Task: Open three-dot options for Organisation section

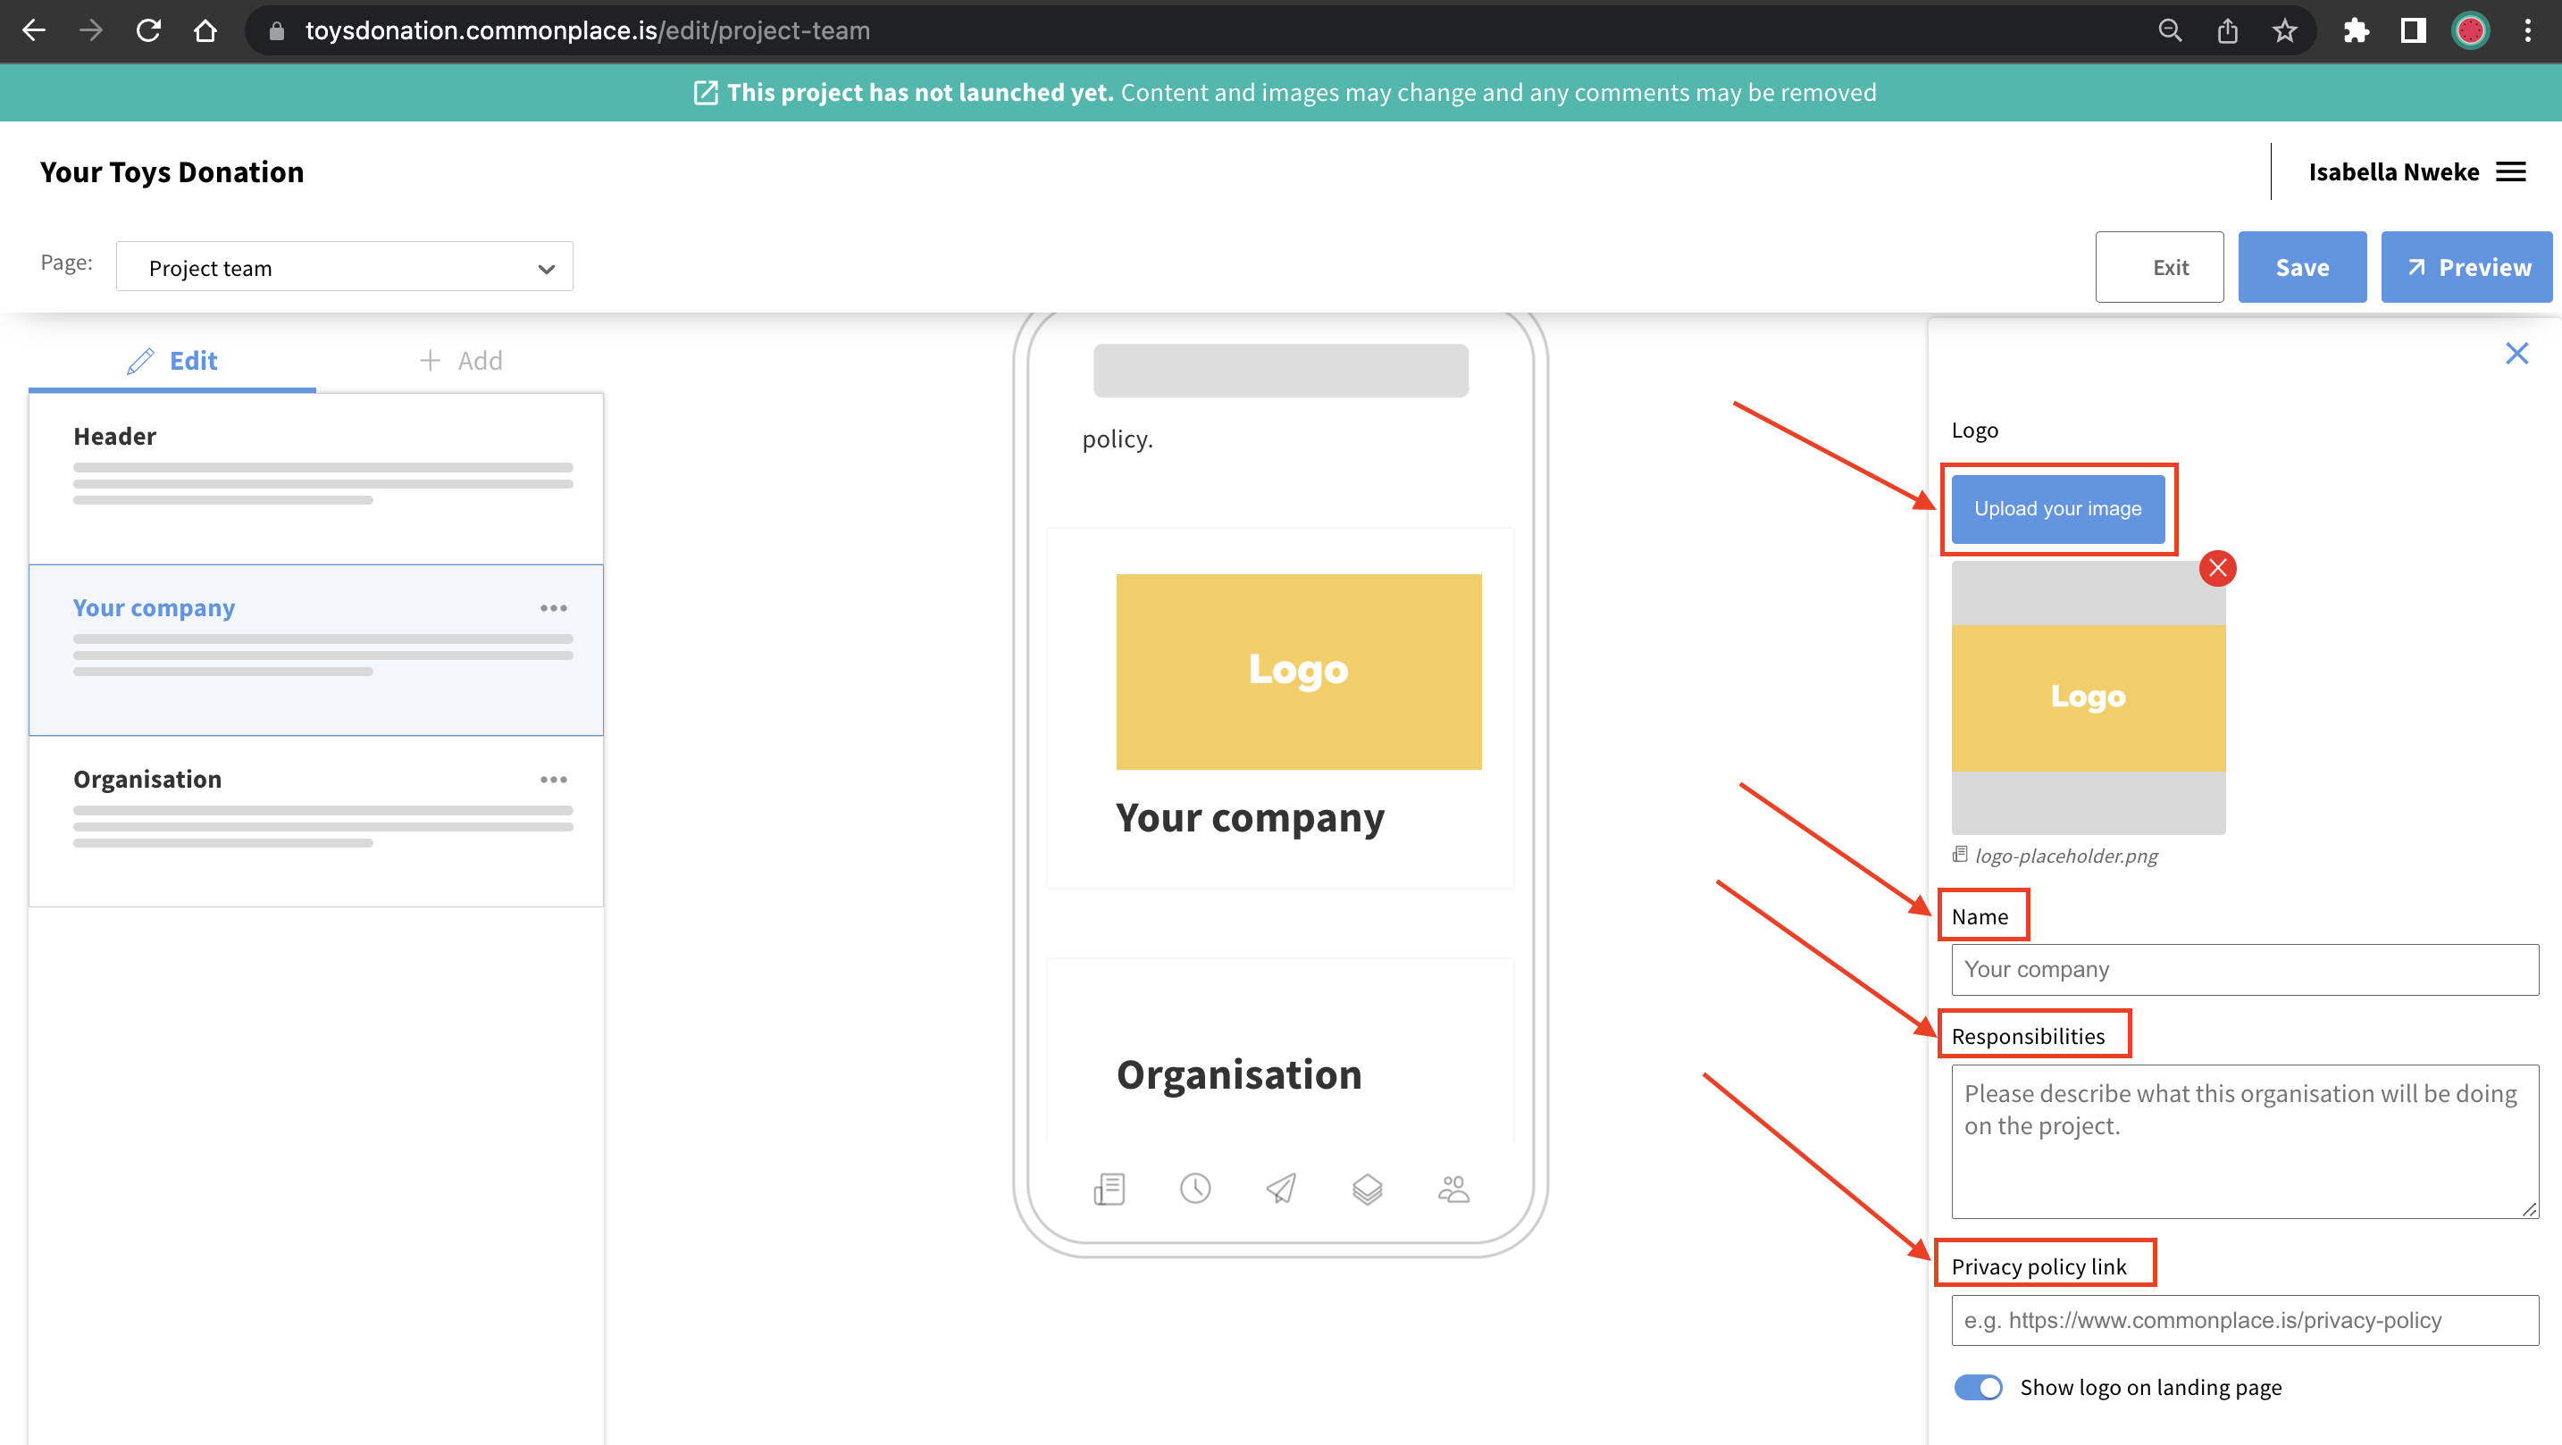Action: tap(553, 780)
